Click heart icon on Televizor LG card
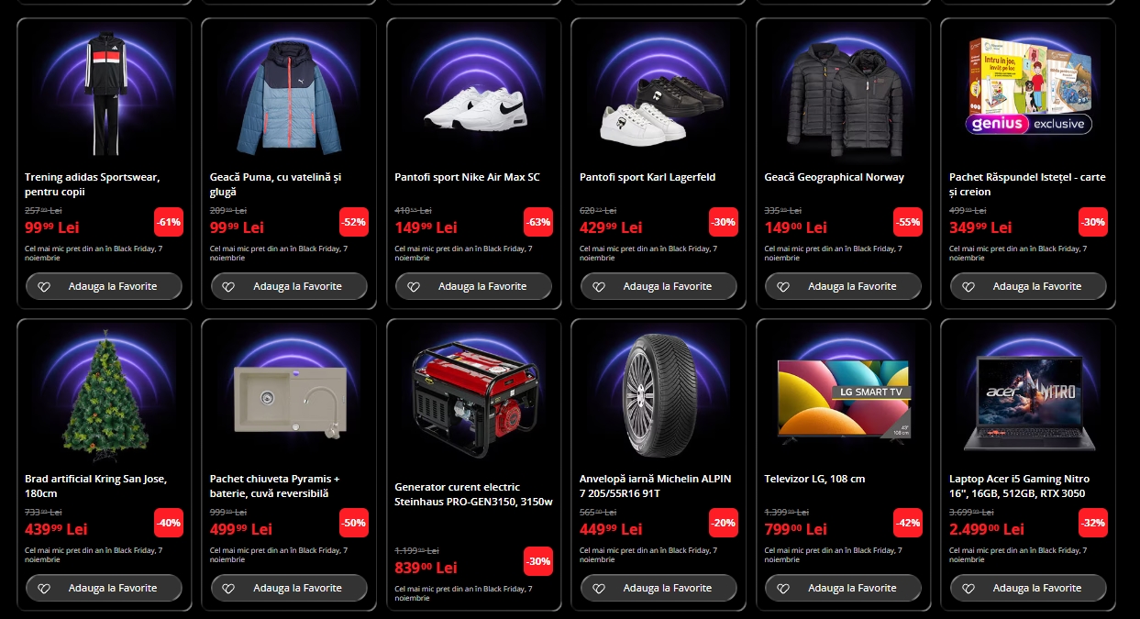Image resolution: width=1140 pixels, height=619 pixels. tap(783, 589)
